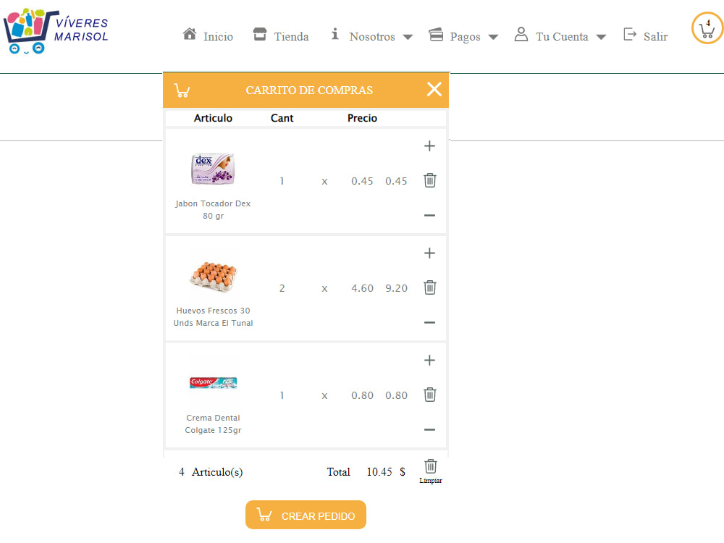Remove Crema Dental Colgate from cart
This screenshot has width=724, height=543.
coord(430,395)
